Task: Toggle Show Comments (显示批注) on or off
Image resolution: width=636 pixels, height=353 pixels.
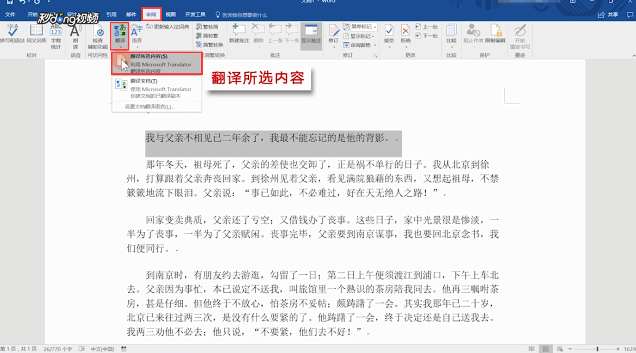Action: pyautogui.click(x=310, y=33)
